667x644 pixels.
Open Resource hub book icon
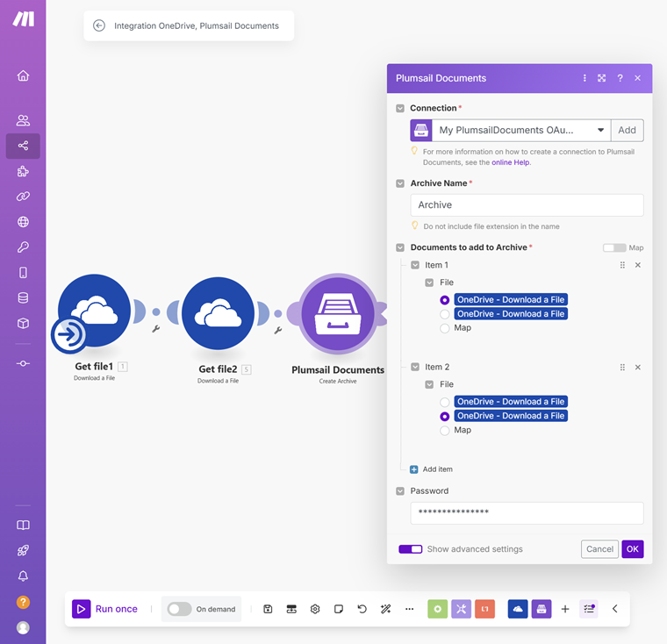[23, 526]
